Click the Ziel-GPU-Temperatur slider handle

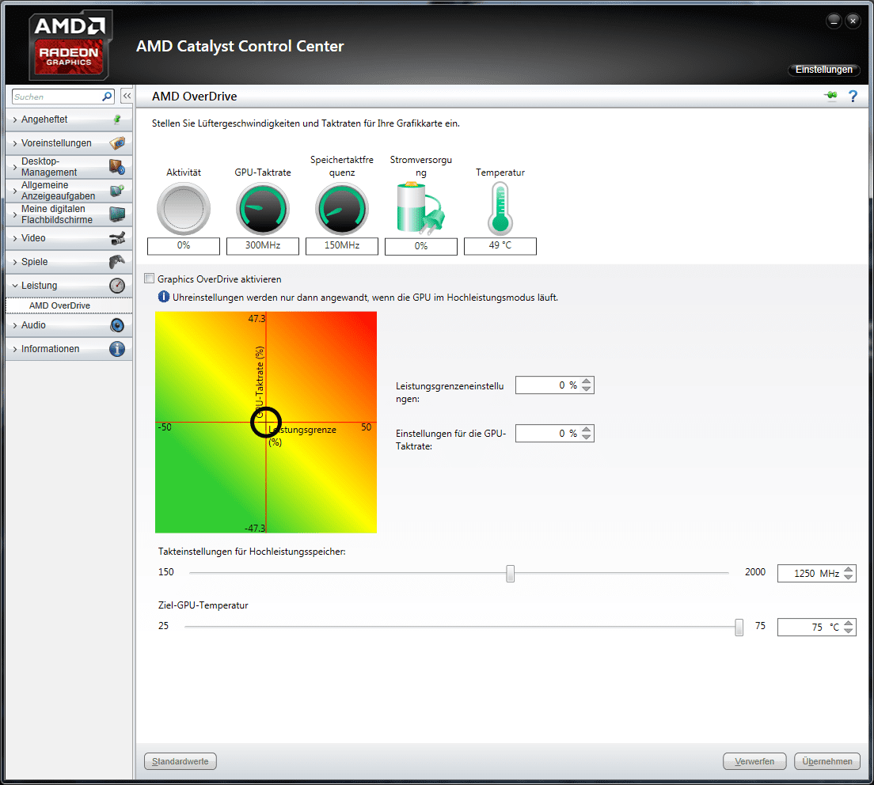pos(739,628)
